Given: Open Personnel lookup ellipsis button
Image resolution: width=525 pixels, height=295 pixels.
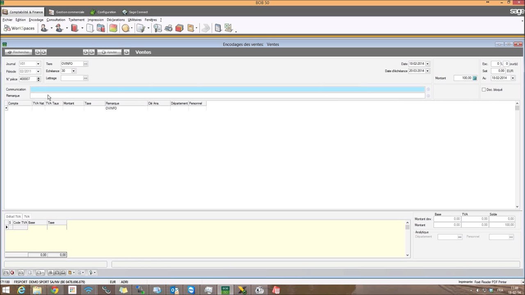Looking at the screenshot, I should [511, 237].
